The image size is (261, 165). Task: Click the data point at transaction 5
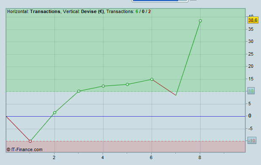coord(128,85)
